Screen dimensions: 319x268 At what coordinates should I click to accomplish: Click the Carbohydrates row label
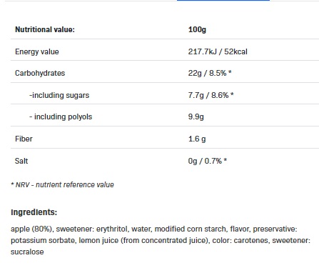[40, 73]
